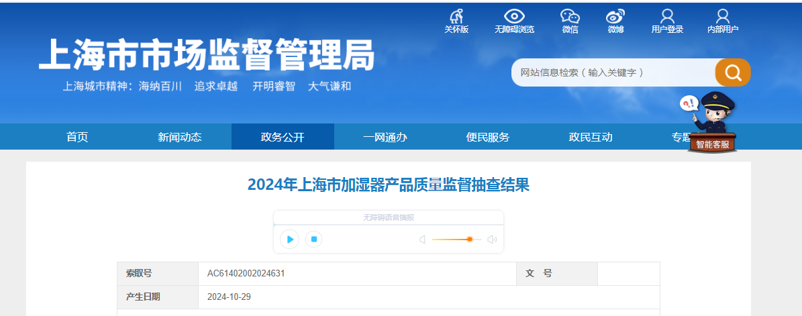802x316 pixels.
Task: Click the 用户登录 user icon
Action: 667,16
